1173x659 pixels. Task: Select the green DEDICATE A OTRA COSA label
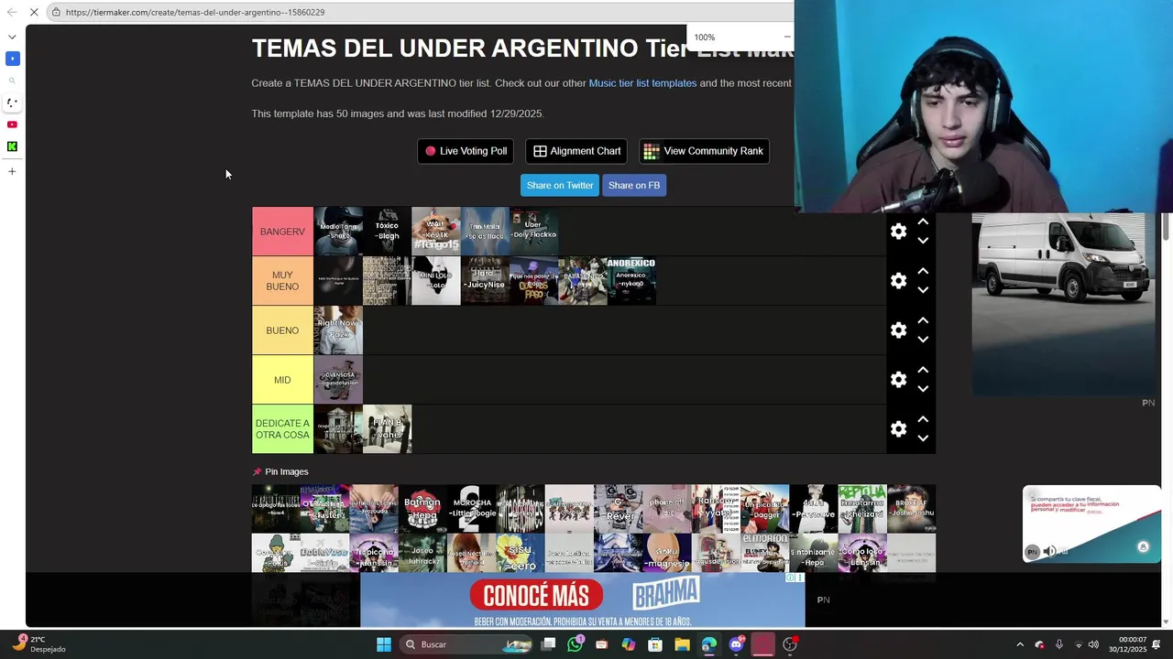point(282,429)
